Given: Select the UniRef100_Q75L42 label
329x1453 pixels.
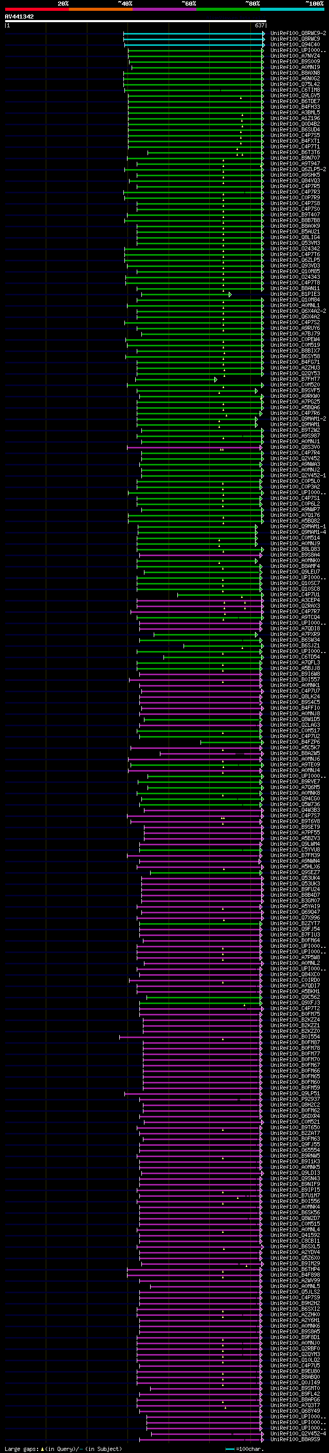Looking at the screenshot, I should tap(295, 84).
